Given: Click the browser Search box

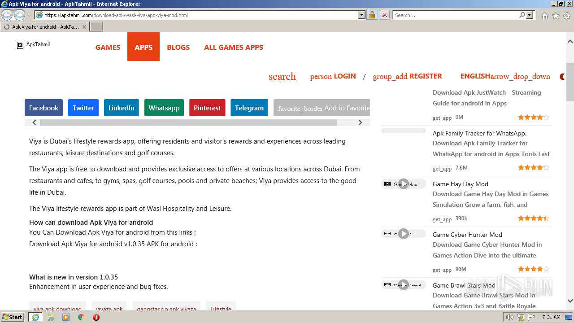Looking at the screenshot, I should pos(456,15).
